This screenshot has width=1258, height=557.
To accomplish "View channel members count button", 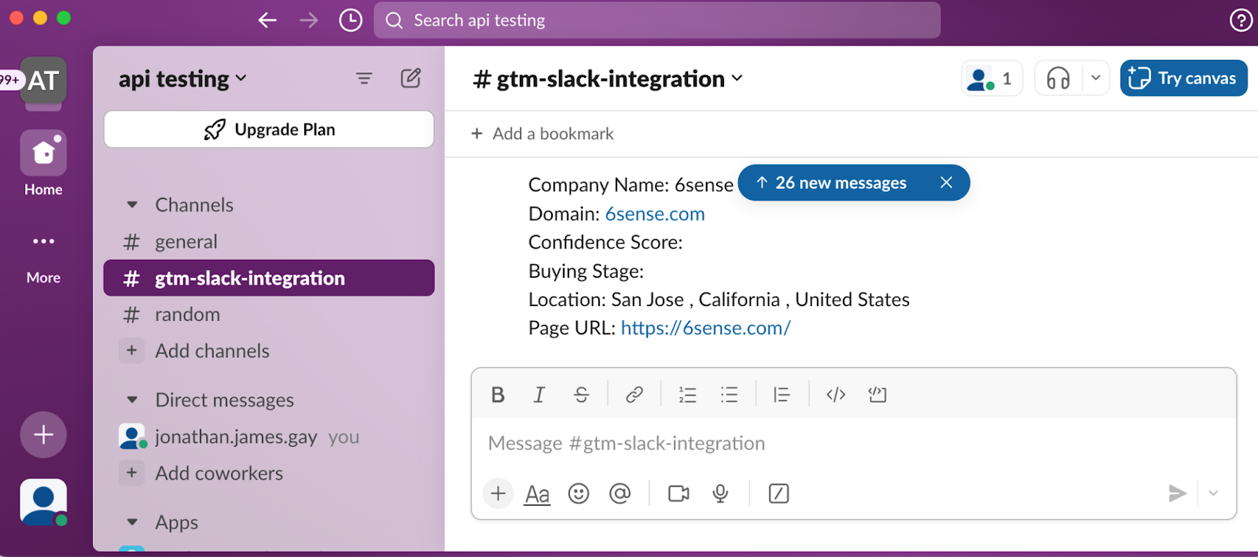I will [x=991, y=79].
